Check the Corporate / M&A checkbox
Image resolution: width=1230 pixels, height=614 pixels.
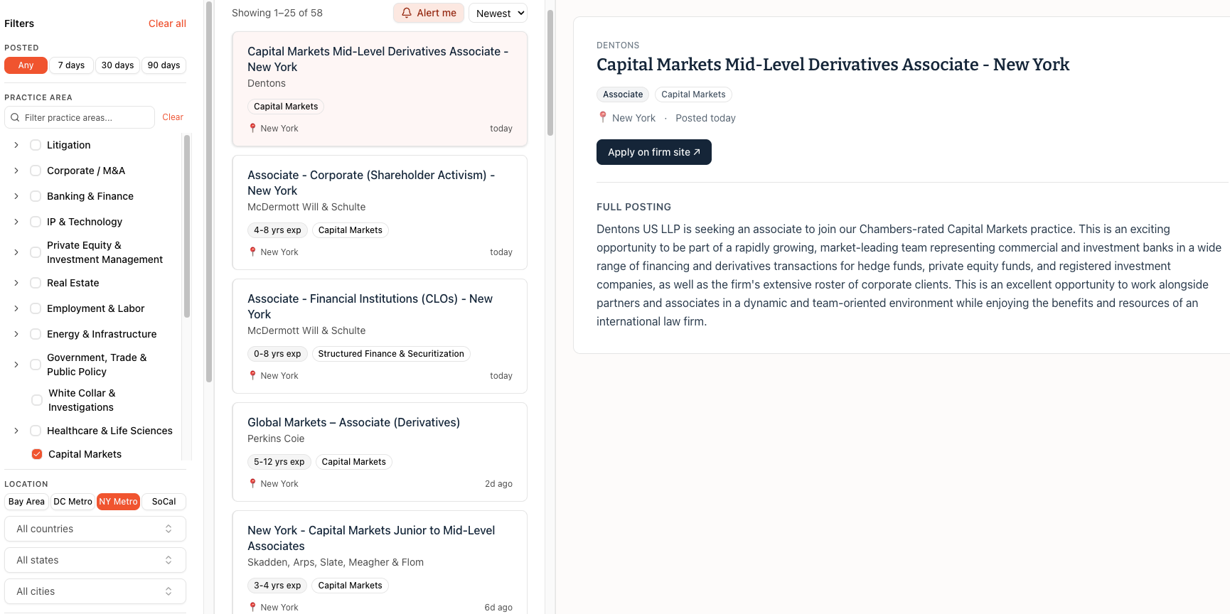coord(36,171)
